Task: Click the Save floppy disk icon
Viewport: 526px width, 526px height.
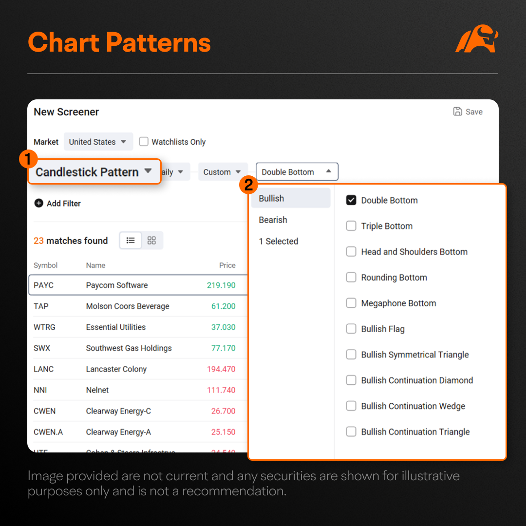Action: tap(457, 112)
